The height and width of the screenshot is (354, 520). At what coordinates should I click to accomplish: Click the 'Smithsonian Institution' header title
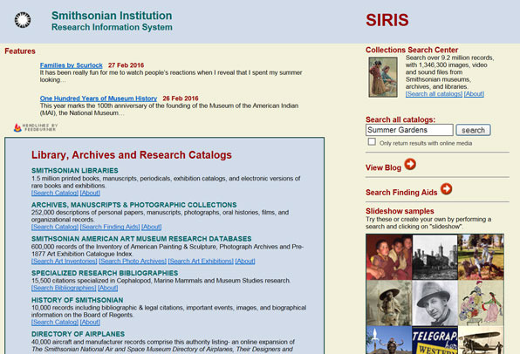pos(112,16)
